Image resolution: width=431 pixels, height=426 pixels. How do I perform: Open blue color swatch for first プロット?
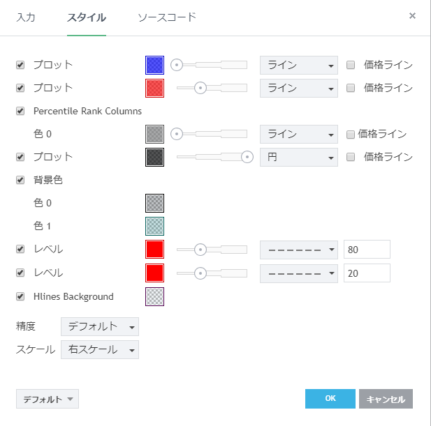pyautogui.click(x=154, y=65)
